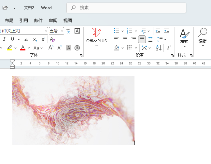Screen dimensions: 211x164
Task: Toggle superscript formatting
Action: click(x=43, y=39)
